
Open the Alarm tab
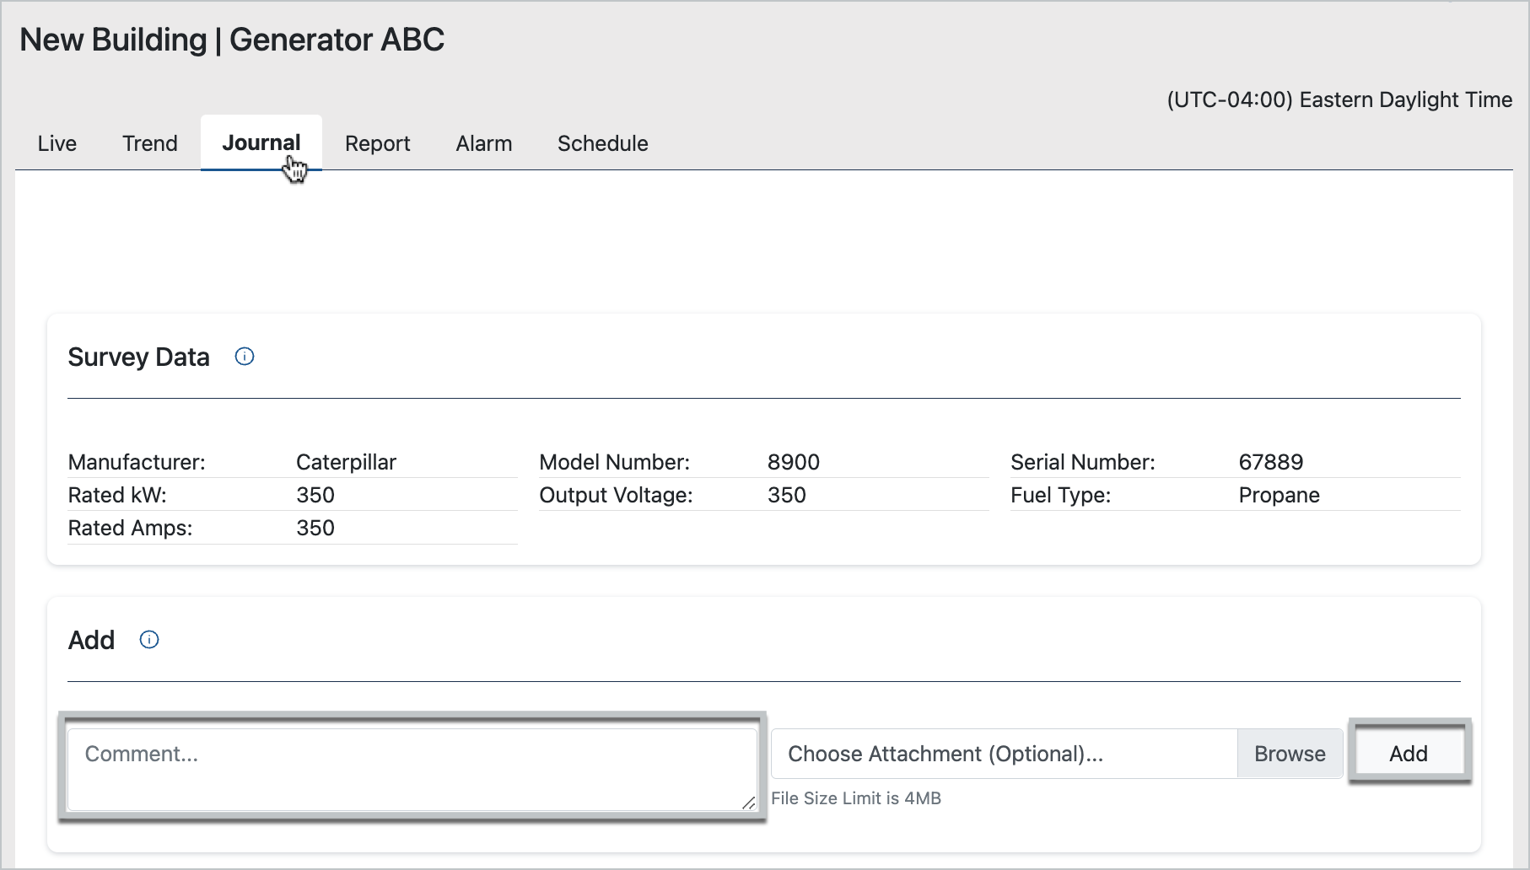click(484, 143)
